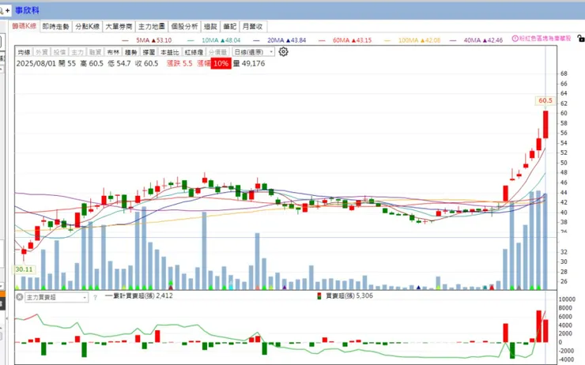Screen dimensions: 585x365
Task: Switch to the 個股分析 tab
Action: (184, 27)
